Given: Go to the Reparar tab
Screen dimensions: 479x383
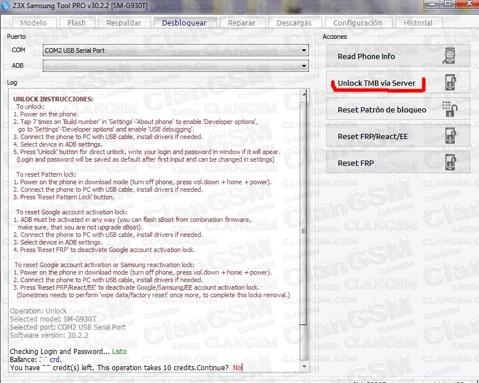Looking at the screenshot, I should pos(241,23).
